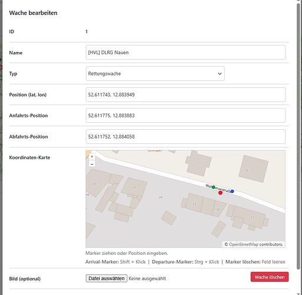Click building 25 on the map
Image resolution: width=302 pixels, height=295 pixels.
pos(134,187)
